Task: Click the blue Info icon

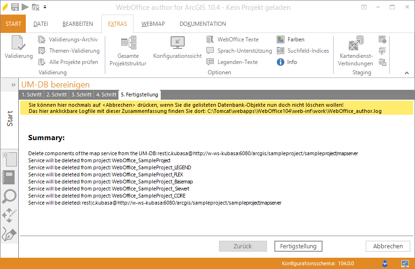Action: click(x=281, y=62)
